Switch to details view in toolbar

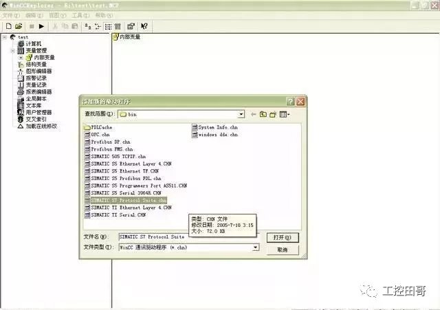click(x=118, y=26)
